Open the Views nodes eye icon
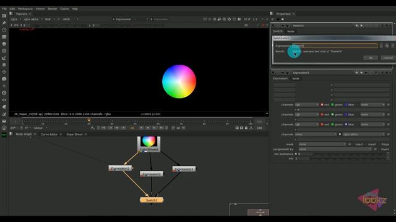 (4, 100)
